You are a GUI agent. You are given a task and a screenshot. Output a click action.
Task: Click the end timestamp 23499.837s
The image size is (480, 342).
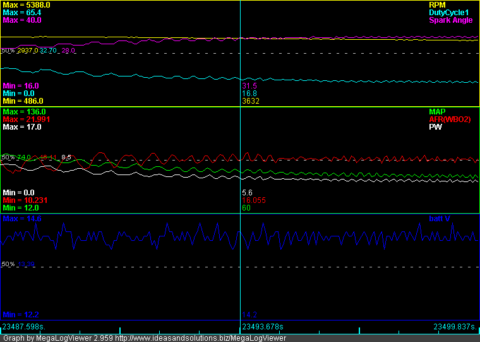(455, 327)
